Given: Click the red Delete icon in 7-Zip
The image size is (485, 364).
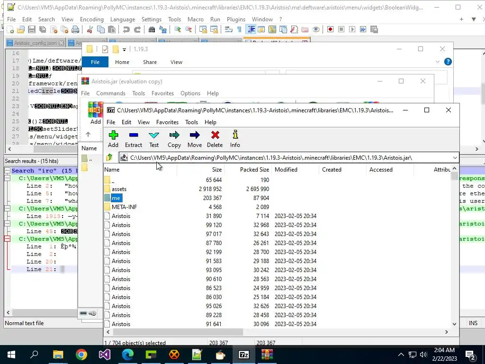Looking at the screenshot, I should (215, 139).
